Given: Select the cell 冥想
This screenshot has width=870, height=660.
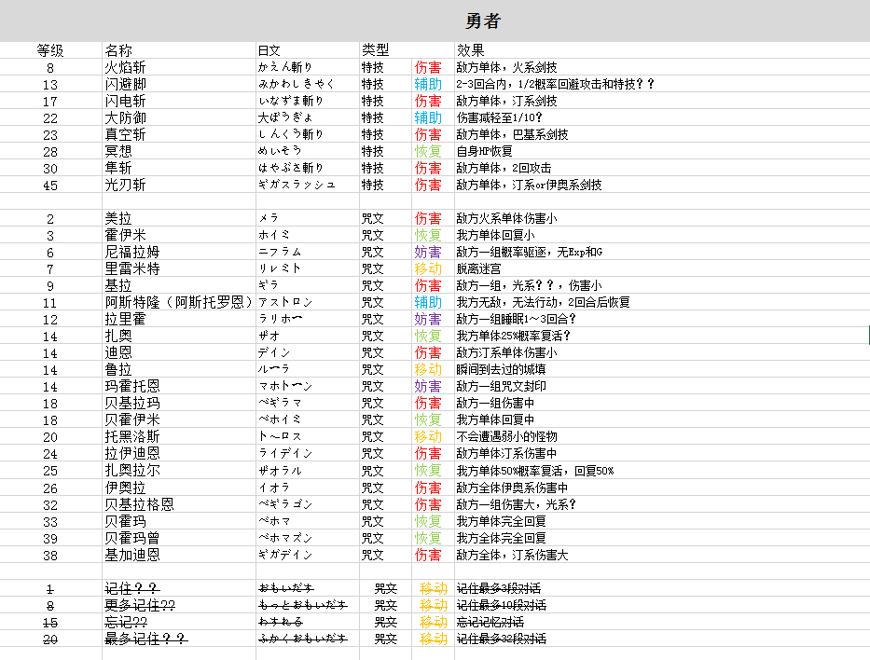Looking at the screenshot, I should pyautogui.click(x=118, y=151).
